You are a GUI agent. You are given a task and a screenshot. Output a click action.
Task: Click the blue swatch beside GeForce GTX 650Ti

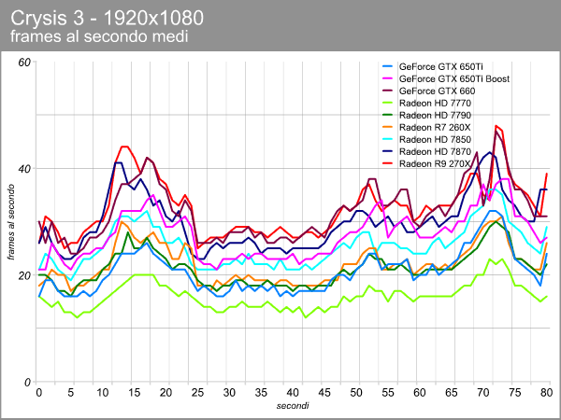[x=387, y=66]
